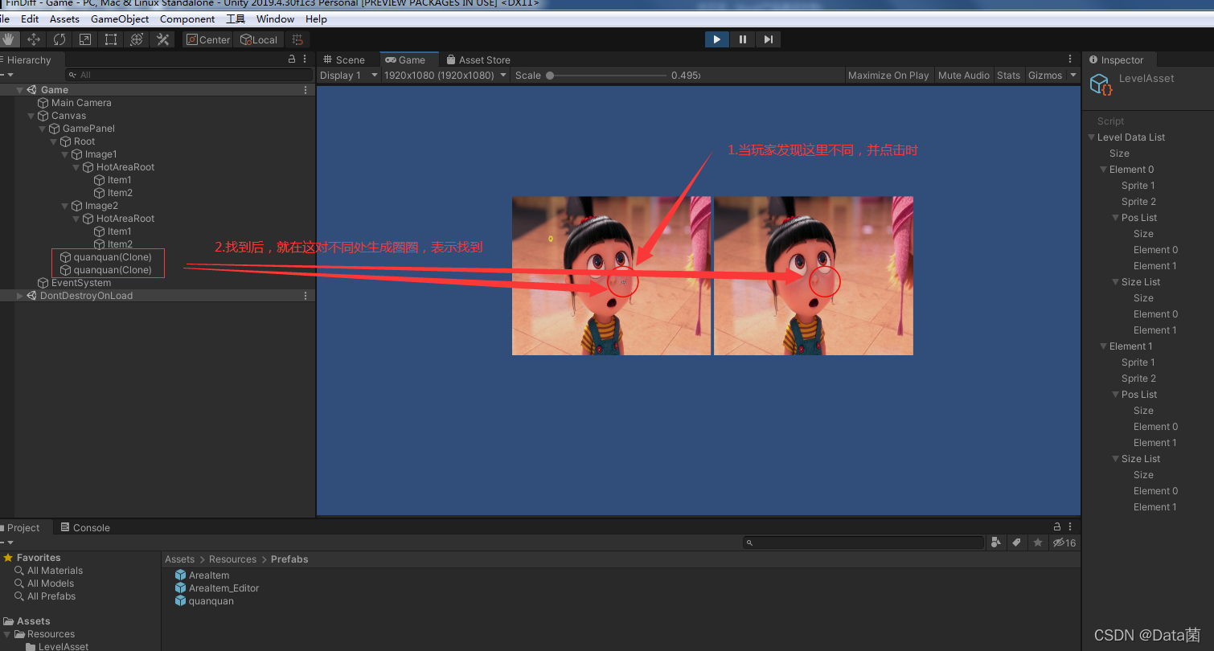This screenshot has height=651, width=1214.
Task: Select first quanquan(Clone) object
Action: tap(112, 257)
